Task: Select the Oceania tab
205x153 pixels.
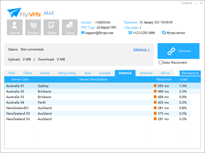Action: point(125,73)
